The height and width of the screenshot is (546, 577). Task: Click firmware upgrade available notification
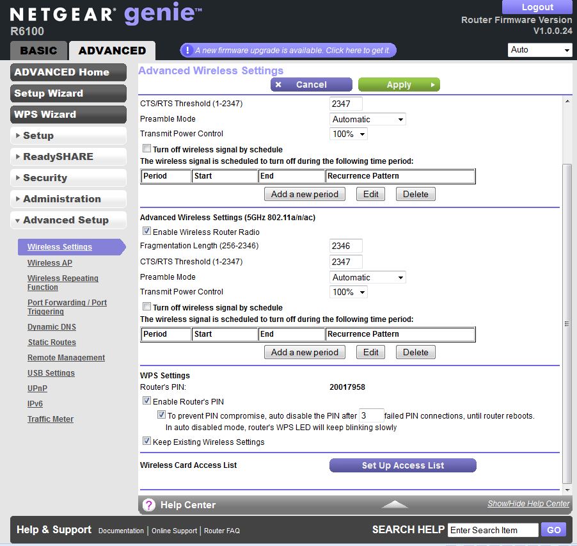click(x=288, y=50)
